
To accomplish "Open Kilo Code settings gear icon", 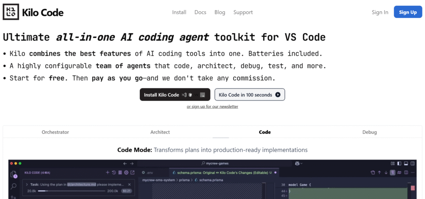I will (x=126, y=172).
